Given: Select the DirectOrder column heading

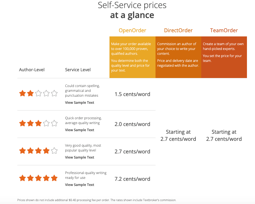Looking at the screenshot, I should click(x=178, y=31).
